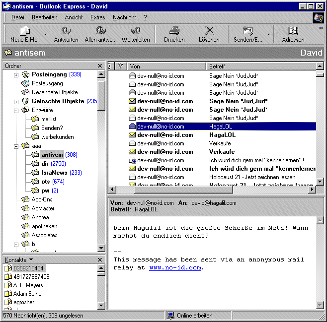The image size is (327, 322).
Task: Open dropdown arrow next to Neue E-Mail
Action: 46,35
